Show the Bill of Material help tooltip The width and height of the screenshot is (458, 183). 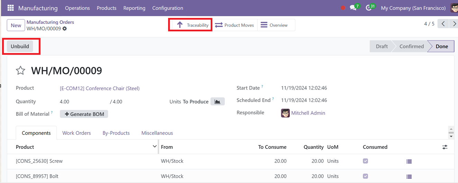(52, 112)
